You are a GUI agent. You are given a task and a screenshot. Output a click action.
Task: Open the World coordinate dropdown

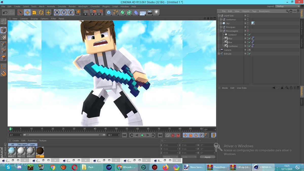point(171,157)
